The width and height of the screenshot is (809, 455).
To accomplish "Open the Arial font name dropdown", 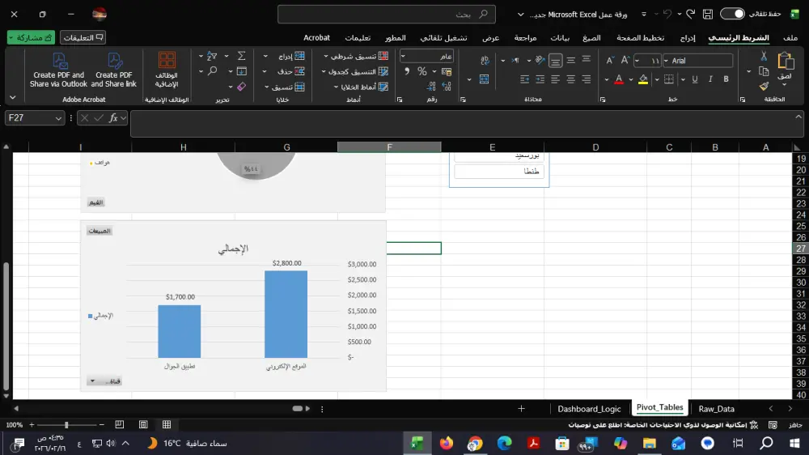I will click(x=666, y=61).
